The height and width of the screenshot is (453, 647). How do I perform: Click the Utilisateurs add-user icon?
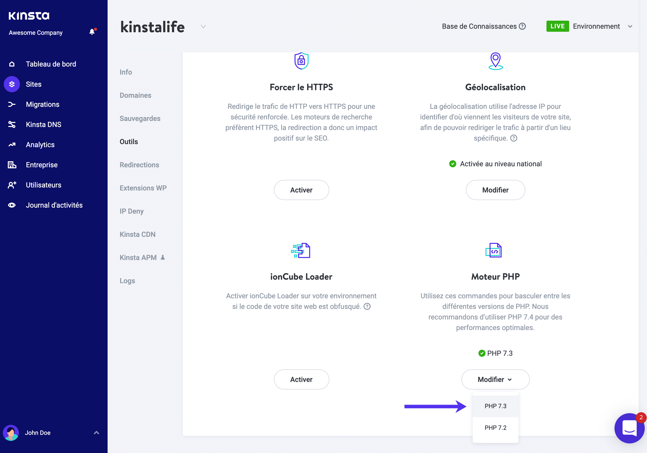[12, 185]
